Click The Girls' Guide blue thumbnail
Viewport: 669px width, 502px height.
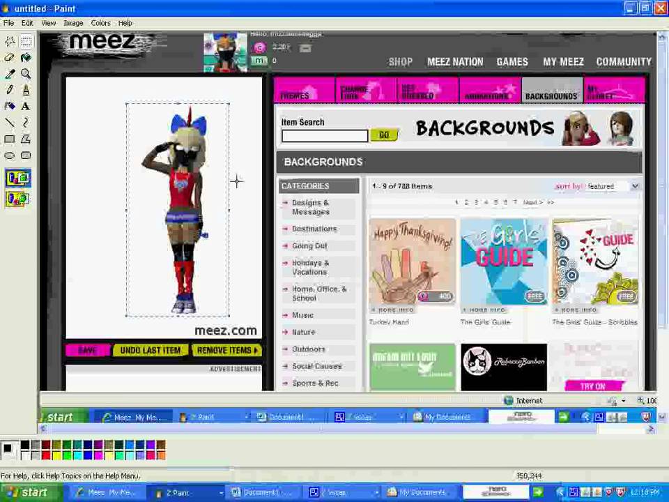click(x=504, y=261)
